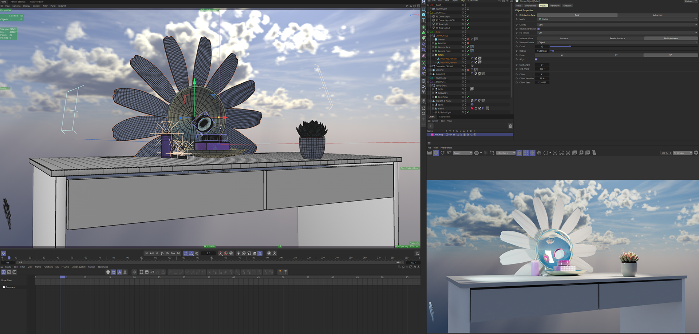Toggle the Petals cloner enable checkmark
The width and height of the screenshot is (699, 334).
[x=468, y=55]
